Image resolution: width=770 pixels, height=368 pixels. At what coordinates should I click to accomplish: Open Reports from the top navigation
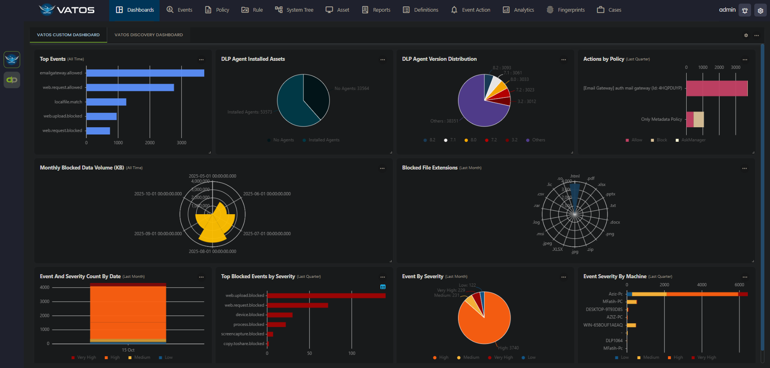376,10
